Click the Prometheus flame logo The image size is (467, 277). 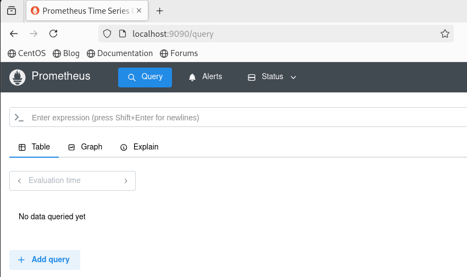(x=17, y=77)
